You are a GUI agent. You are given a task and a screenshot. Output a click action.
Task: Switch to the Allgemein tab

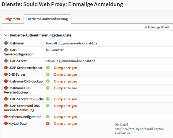pos(13,19)
